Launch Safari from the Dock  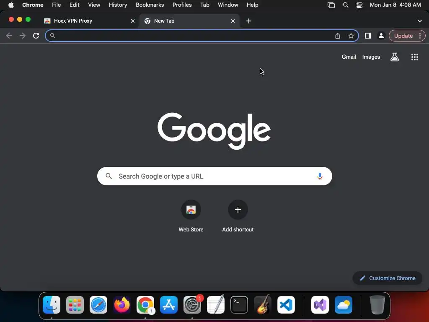98,305
